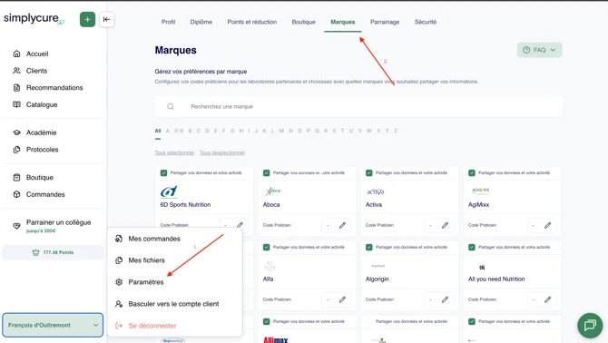Open the chat support bubble

pos(590,325)
